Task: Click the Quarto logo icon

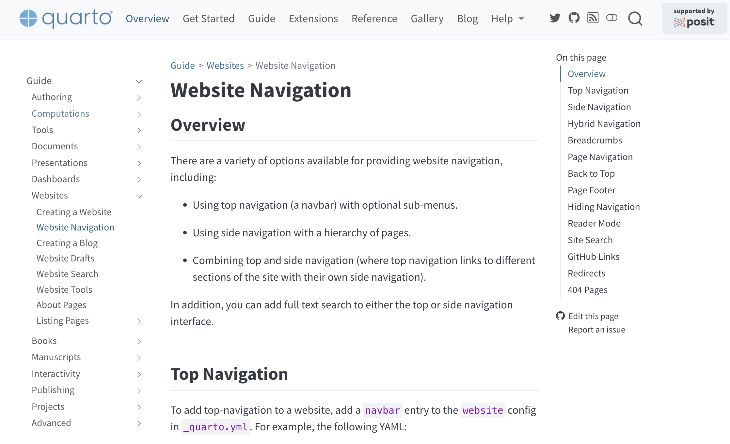Action: click(x=28, y=18)
